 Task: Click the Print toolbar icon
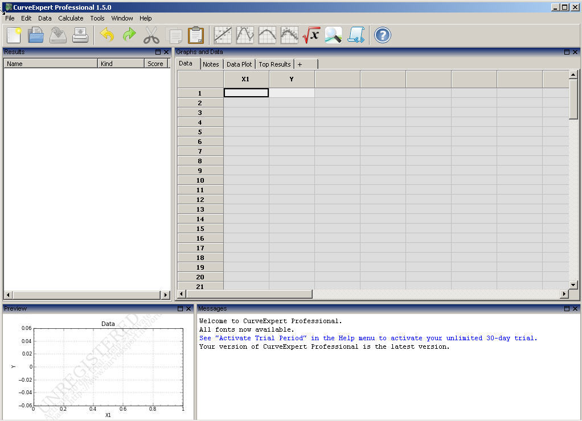pyautogui.click(x=80, y=36)
